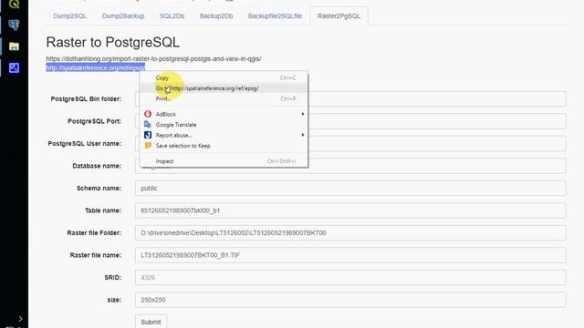Screen dimensions: 584x328
Task: Choose Save selection to Keep
Action: click(x=224, y=146)
